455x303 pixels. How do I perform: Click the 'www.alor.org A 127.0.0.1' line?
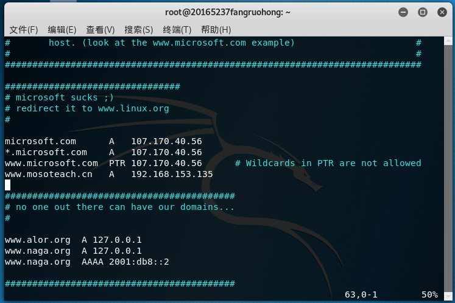pyautogui.click(x=73, y=240)
